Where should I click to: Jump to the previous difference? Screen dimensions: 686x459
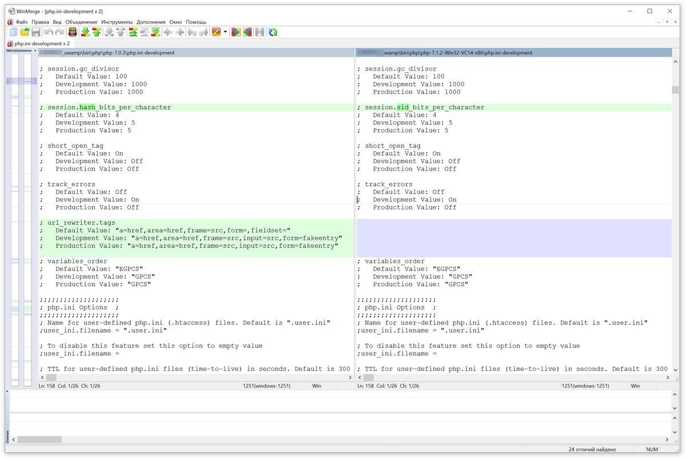(97, 32)
